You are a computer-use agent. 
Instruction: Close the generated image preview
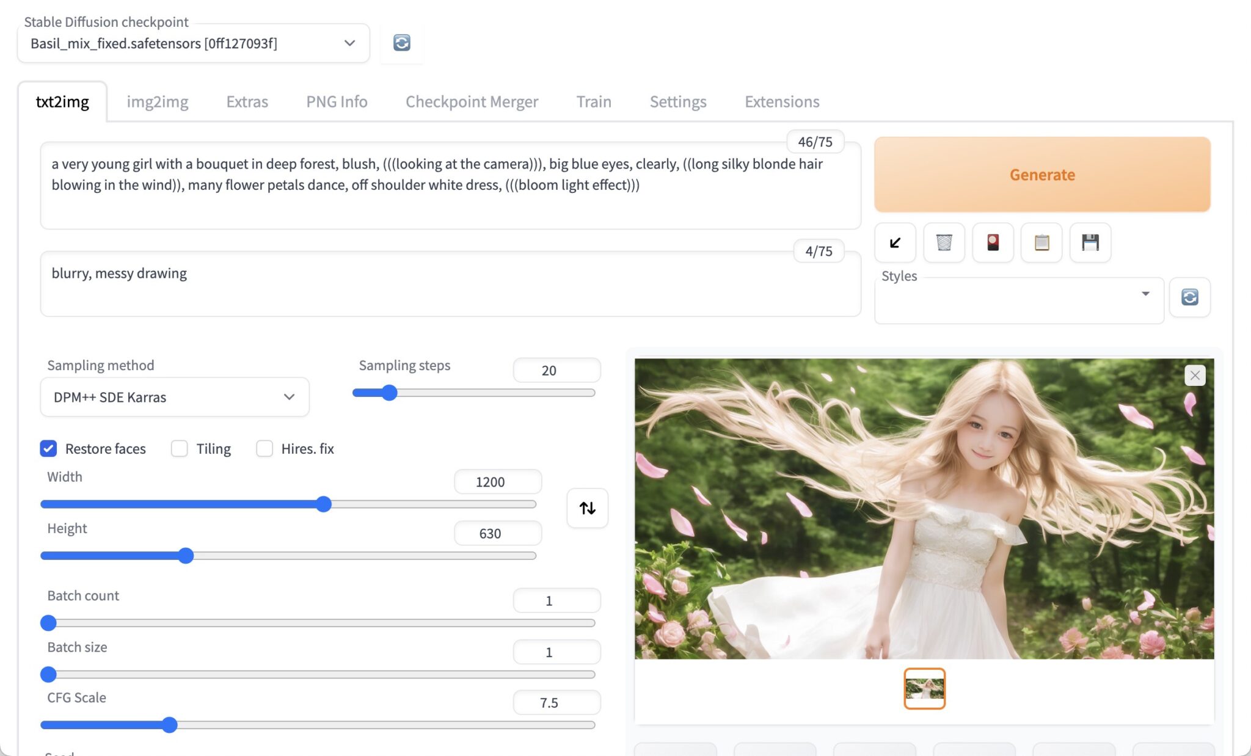pyautogui.click(x=1195, y=375)
